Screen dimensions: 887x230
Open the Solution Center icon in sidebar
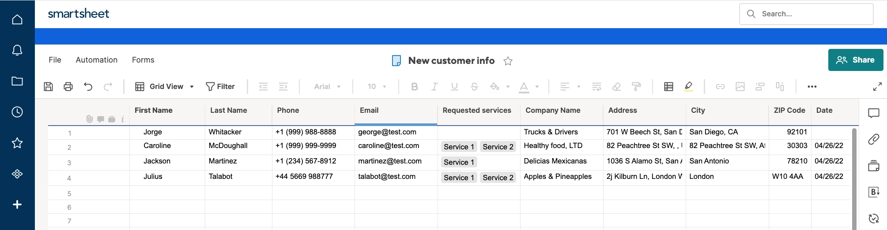[17, 174]
